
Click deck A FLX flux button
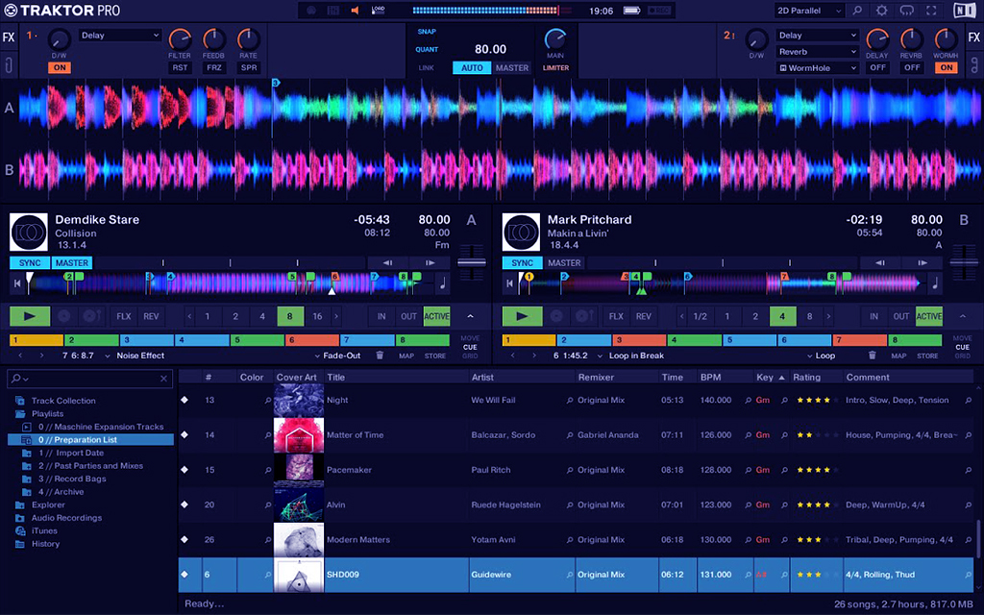124,316
